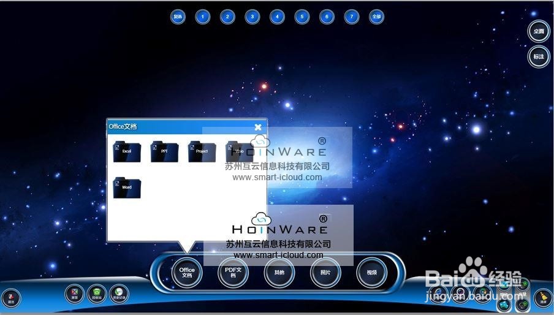Click the 标注 annotation button
The image size is (554, 315).
pos(539,56)
